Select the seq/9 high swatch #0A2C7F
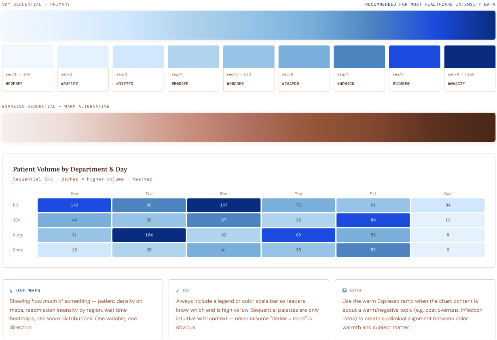 point(470,68)
